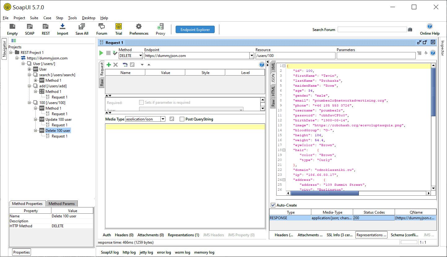447x257 pixels.
Task: Switch to the Method Params tab
Action: click(x=61, y=204)
